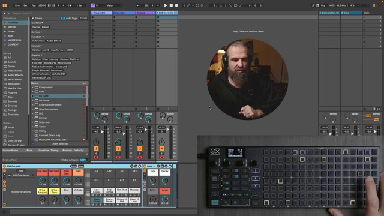Expand the Compressor item in browser list
Screen dimensions: 384x216
coord(32,88)
